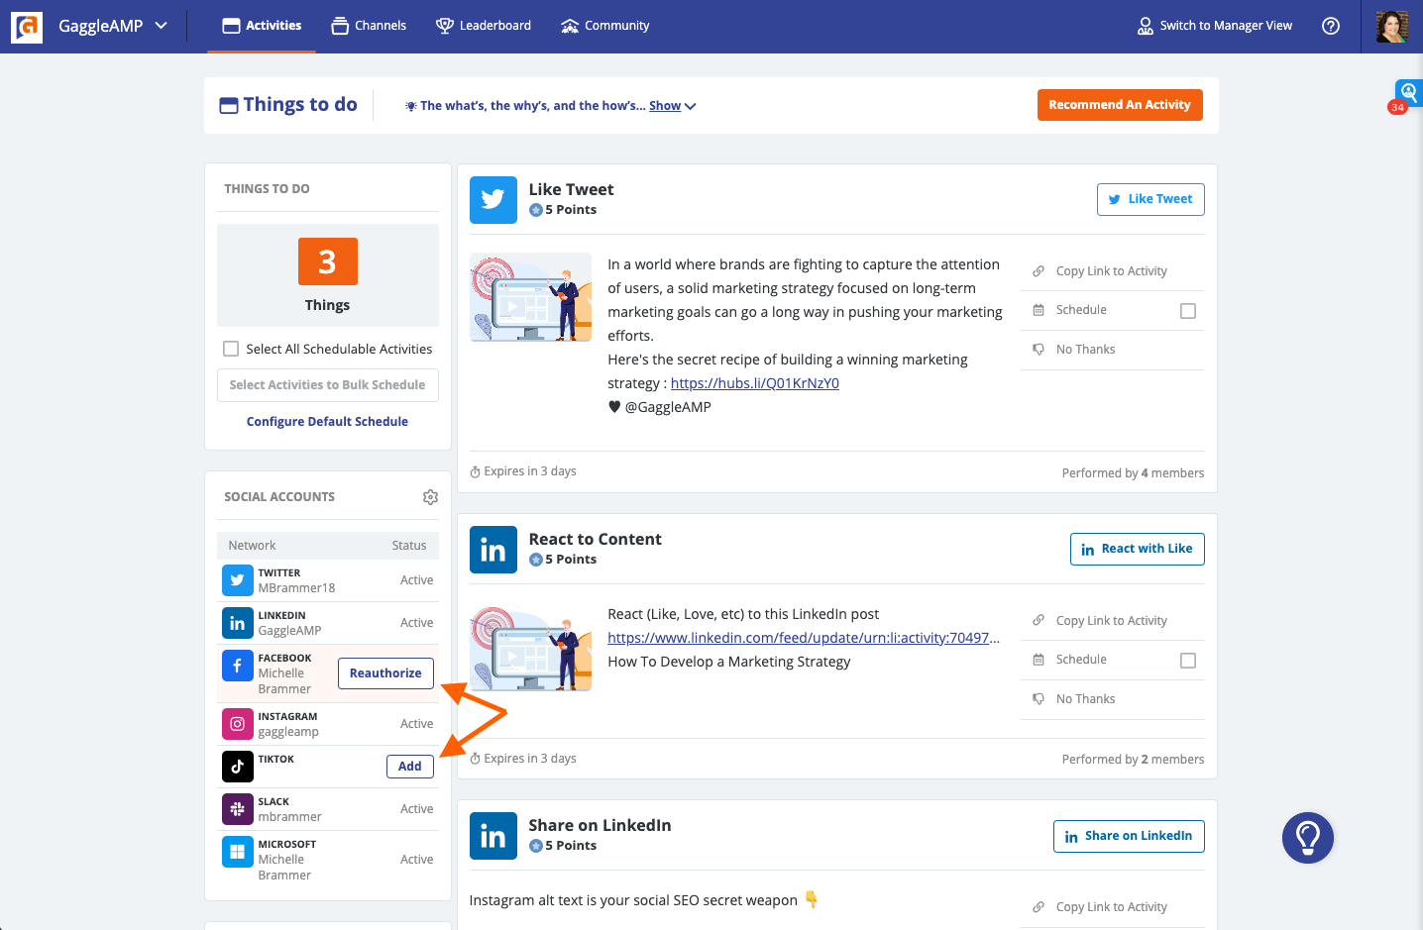The image size is (1423, 930).
Task: Open the Leaderboard tab
Action: point(484,26)
